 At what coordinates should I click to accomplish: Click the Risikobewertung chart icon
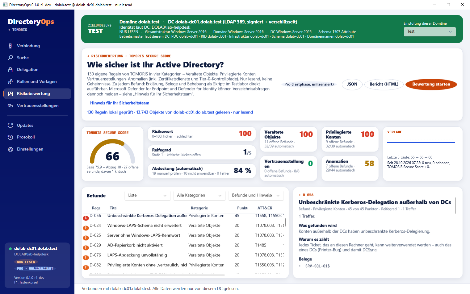point(10,94)
